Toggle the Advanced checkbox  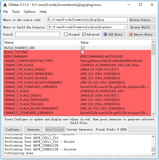coord(84,34)
